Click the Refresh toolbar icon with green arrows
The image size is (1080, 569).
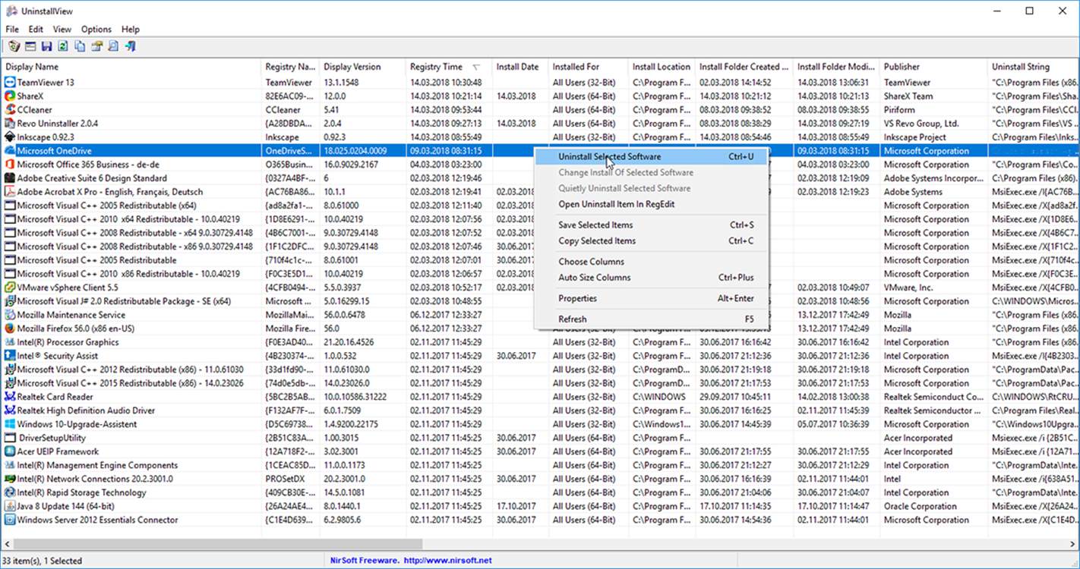click(63, 46)
